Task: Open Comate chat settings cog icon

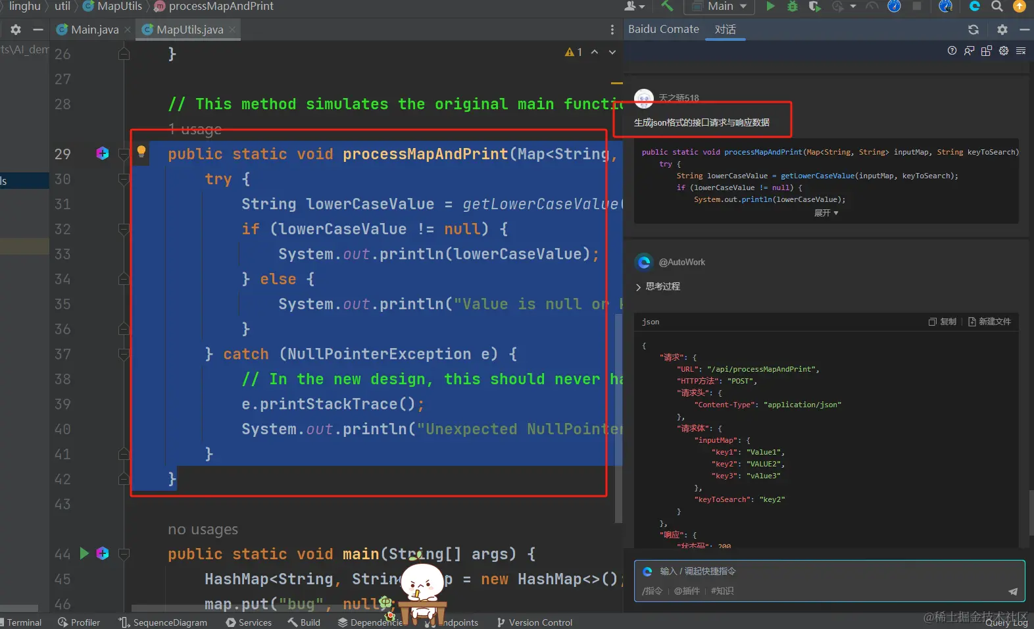Action: click(1004, 51)
